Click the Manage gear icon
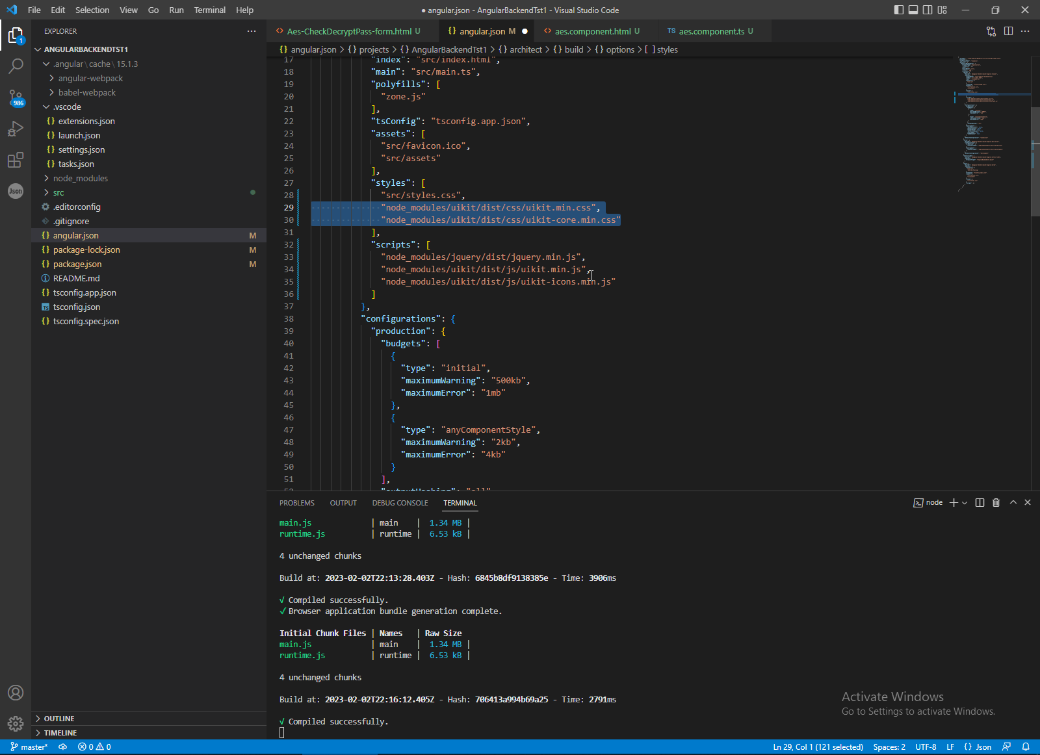The height and width of the screenshot is (755, 1040). (x=16, y=723)
